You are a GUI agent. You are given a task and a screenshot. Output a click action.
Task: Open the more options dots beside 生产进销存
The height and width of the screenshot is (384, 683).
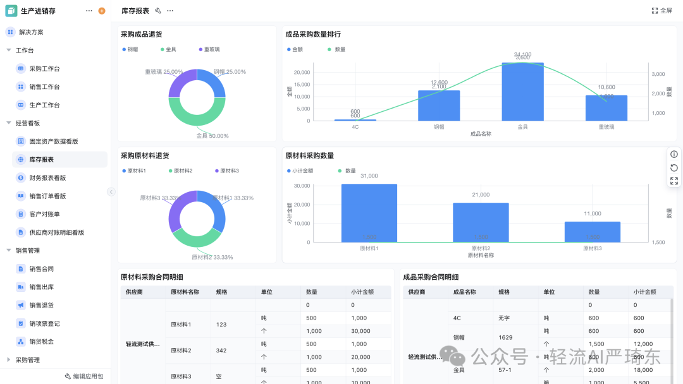89,11
